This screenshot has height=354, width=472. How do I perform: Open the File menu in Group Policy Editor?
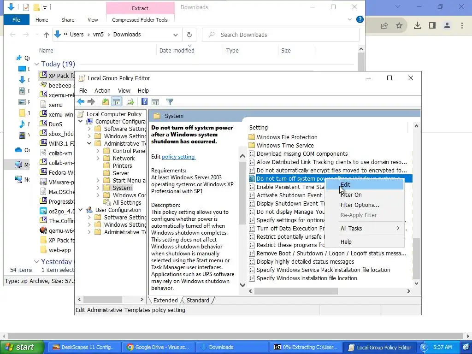[x=83, y=91]
